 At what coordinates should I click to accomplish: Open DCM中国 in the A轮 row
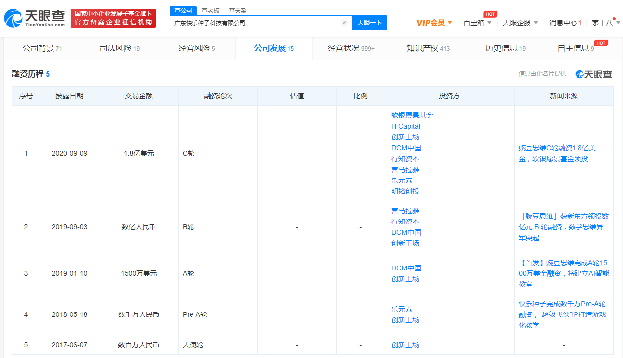pyautogui.click(x=406, y=268)
